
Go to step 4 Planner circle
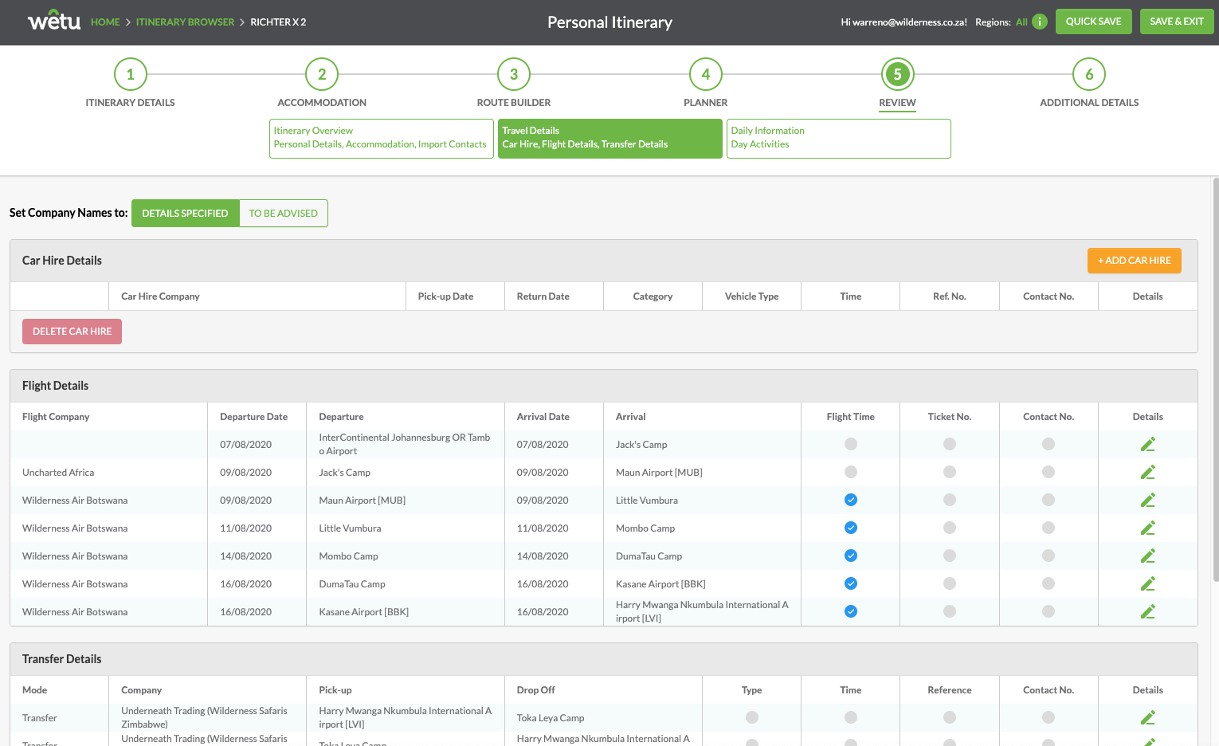tap(705, 74)
